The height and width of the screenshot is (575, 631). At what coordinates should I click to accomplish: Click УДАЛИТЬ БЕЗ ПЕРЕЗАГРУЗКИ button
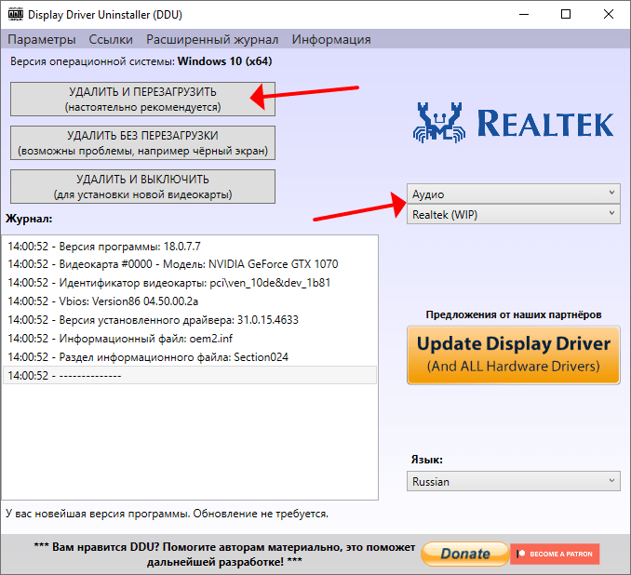143,143
